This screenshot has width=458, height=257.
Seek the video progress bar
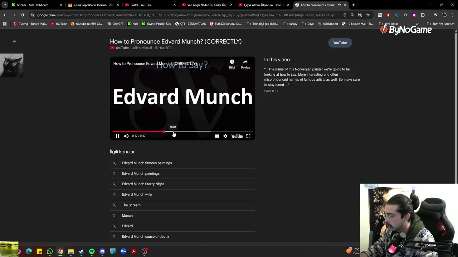click(x=182, y=132)
